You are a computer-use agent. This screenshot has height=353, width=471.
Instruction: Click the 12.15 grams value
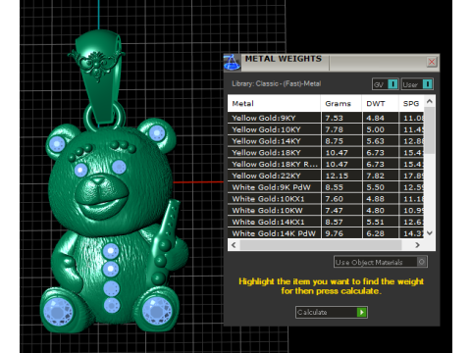[x=337, y=176]
